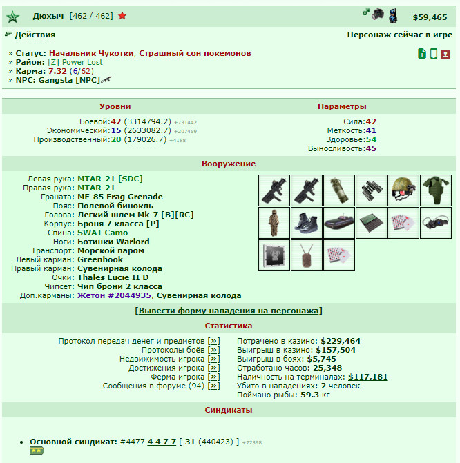Open Недвижимость игрока arrow link
This screenshot has height=463, width=460.
[x=213, y=359]
